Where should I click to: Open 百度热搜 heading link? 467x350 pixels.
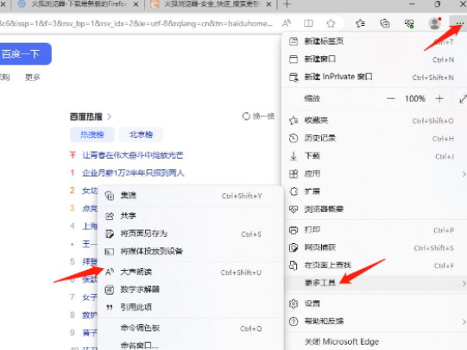coord(91,116)
